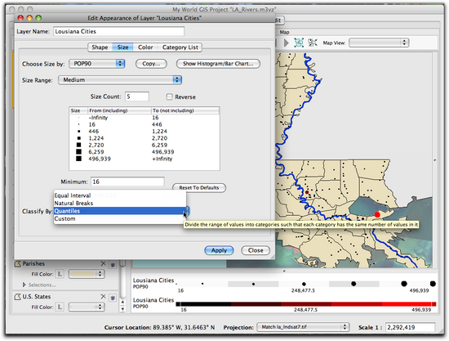Click the 'From (including)' column header
Screen dimensions: 449x341
pyautogui.click(x=119, y=110)
